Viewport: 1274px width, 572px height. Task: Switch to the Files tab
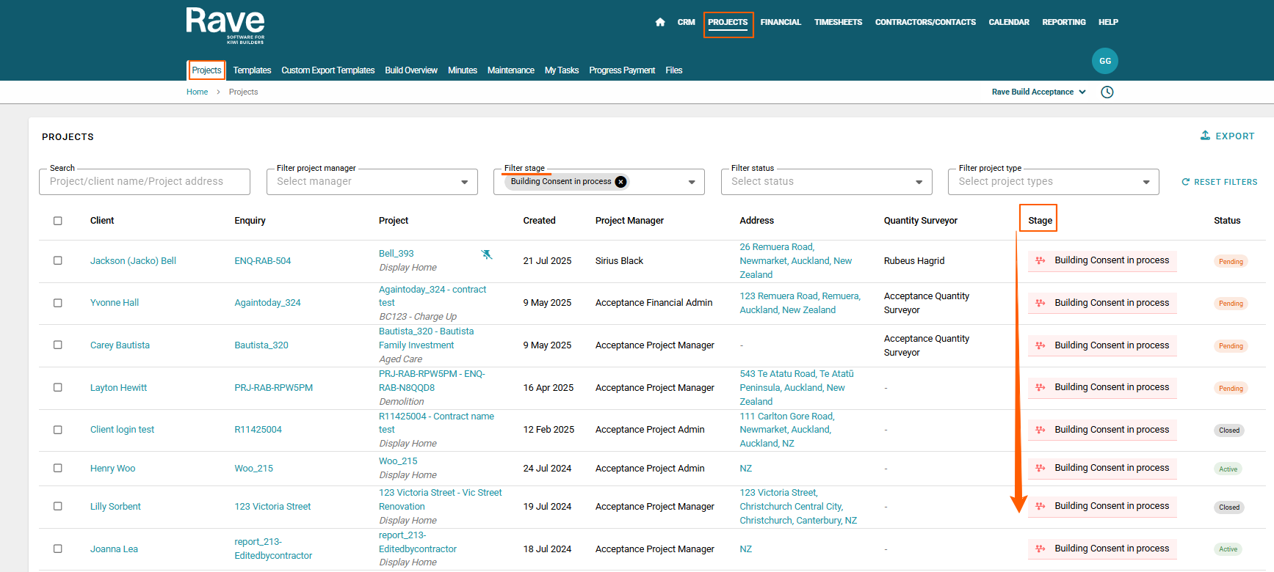pyautogui.click(x=674, y=70)
